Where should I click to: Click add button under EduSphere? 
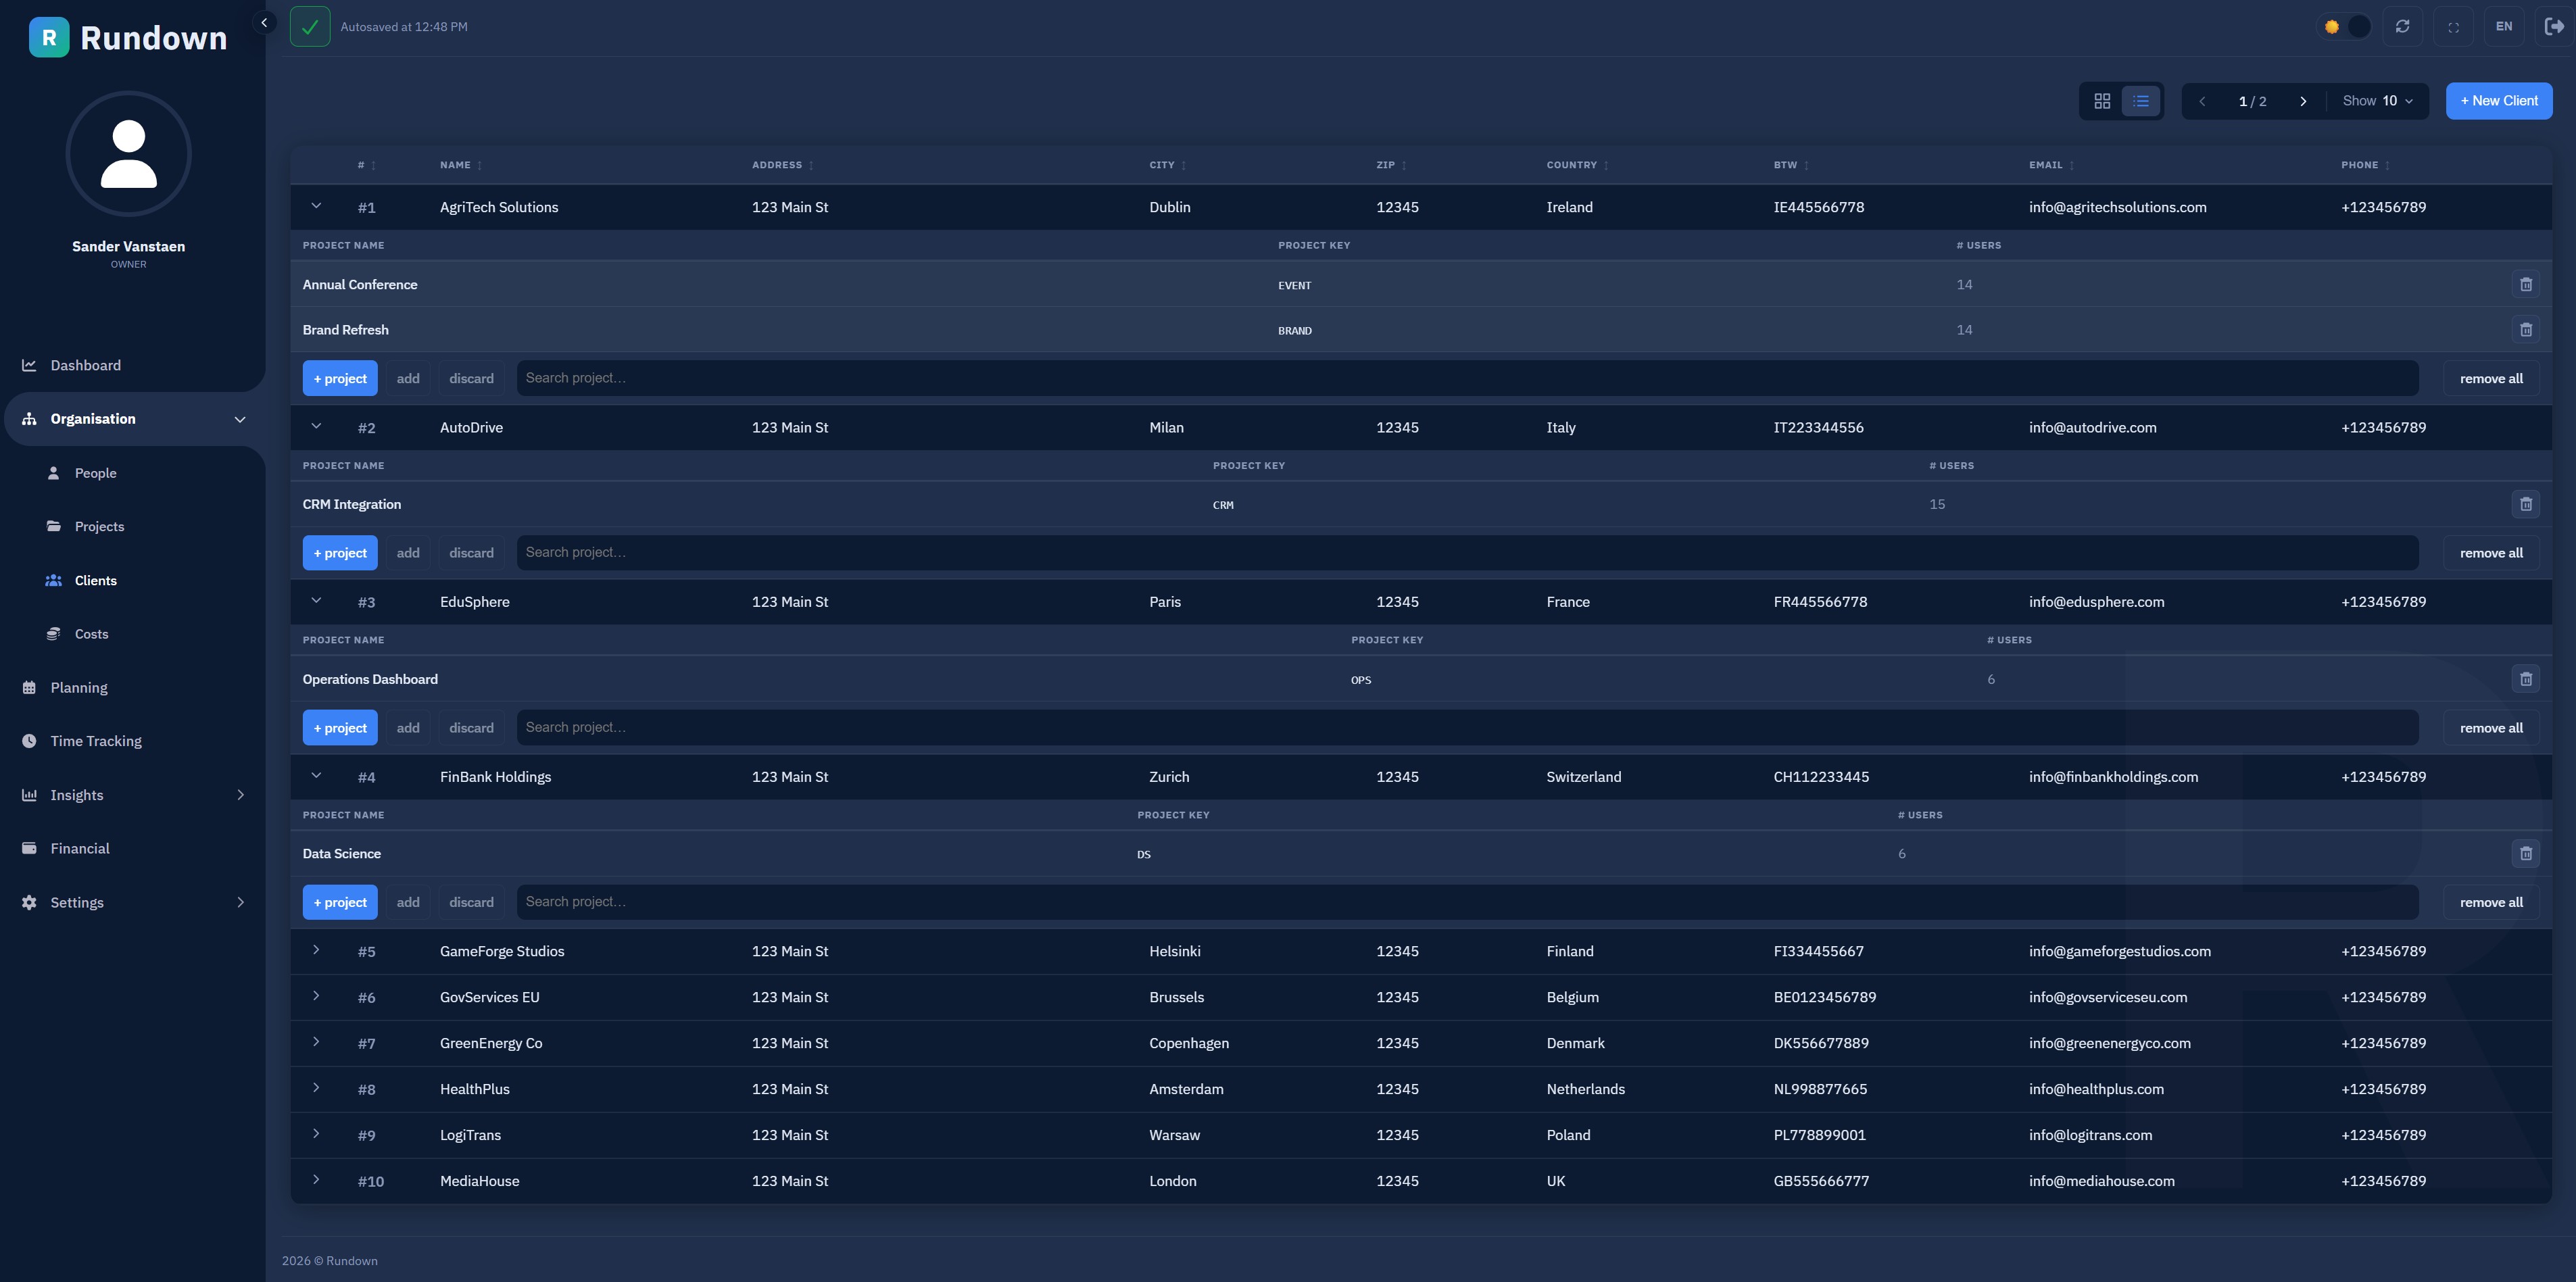click(408, 728)
